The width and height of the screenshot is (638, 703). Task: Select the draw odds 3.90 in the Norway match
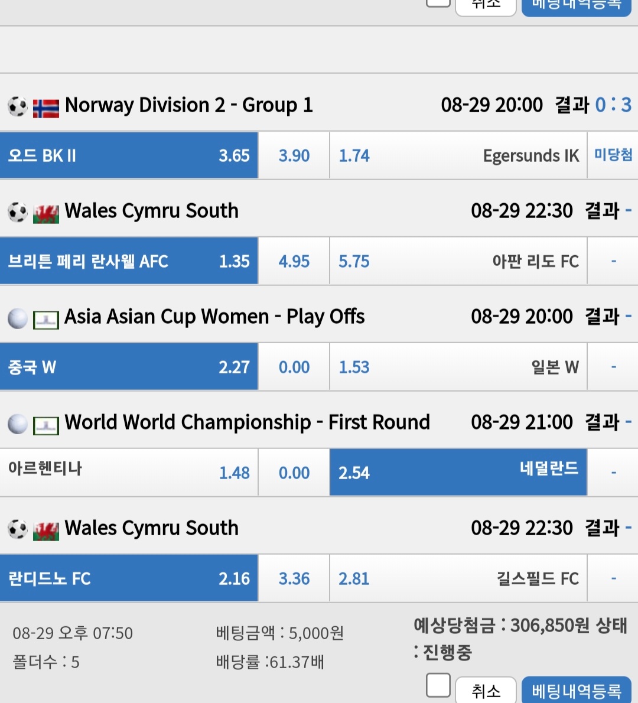pos(294,155)
